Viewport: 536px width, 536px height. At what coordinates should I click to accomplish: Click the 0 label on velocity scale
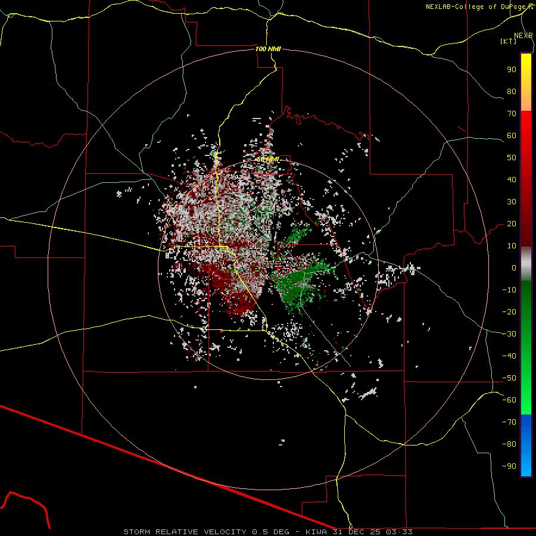click(514, 267)
